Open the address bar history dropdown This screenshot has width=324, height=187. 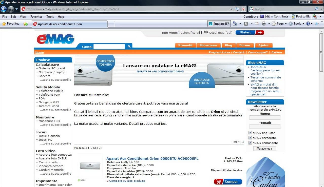click(232, 9)
